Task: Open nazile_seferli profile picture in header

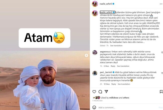Action: 95,4
